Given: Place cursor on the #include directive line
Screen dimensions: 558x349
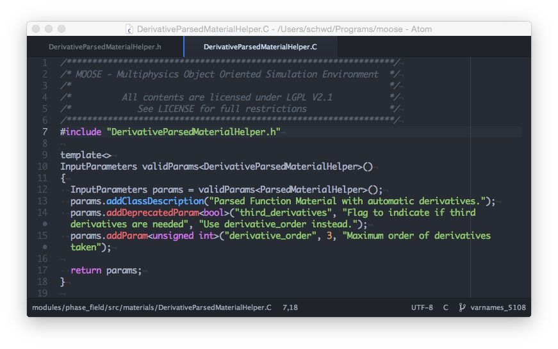Looking at the screenshot, I should [x=170, y=132].
